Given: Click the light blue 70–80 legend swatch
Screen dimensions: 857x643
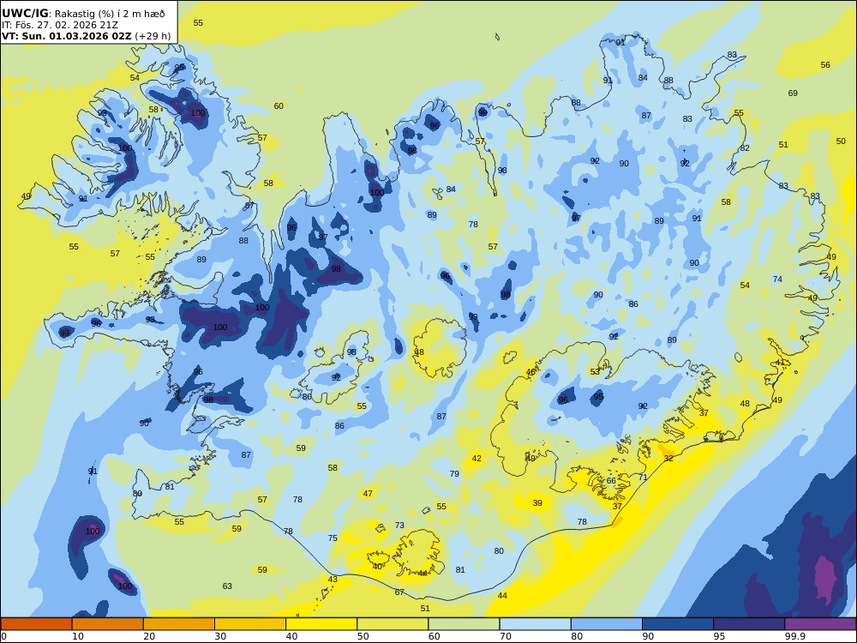Looking at the screenshot, I should pos(535,624).
